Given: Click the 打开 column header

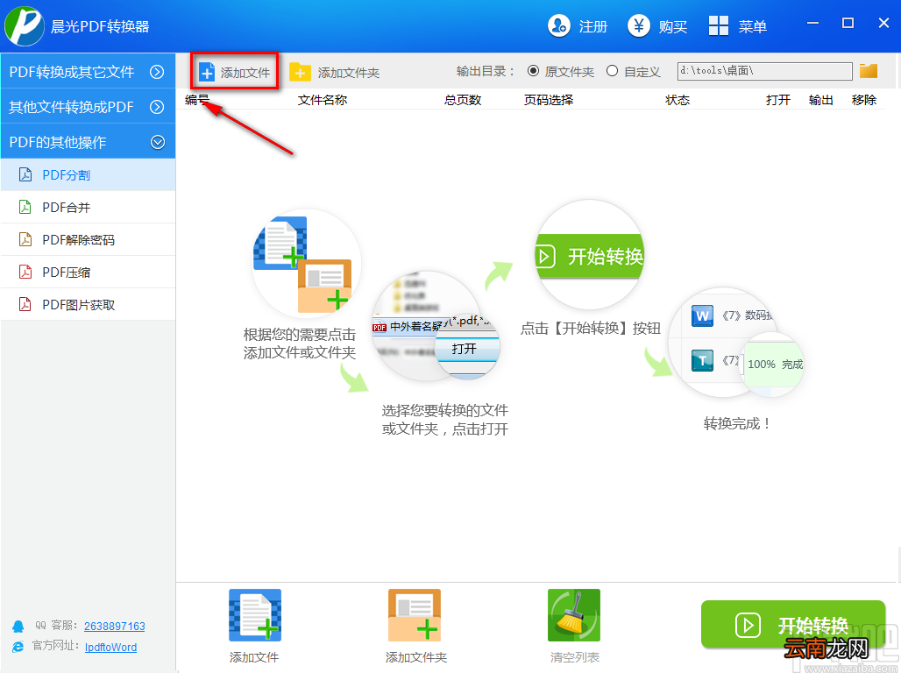Looking at the screenshot, I should click(x=778, y=100).
